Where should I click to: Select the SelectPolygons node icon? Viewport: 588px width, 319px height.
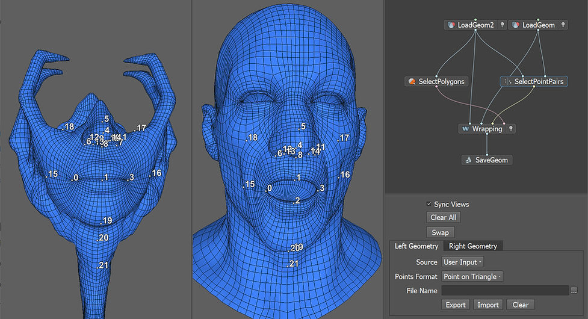(412, 81)
